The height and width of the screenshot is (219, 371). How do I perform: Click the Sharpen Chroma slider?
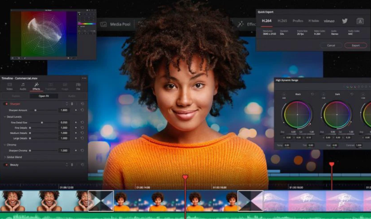click(x=43, y=151)
